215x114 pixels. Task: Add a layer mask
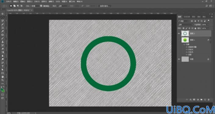pos(194,100)
